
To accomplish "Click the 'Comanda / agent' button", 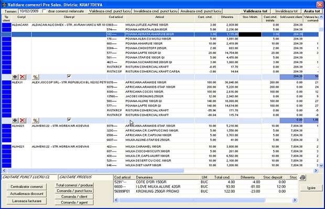I will click(x=74, y=203).
